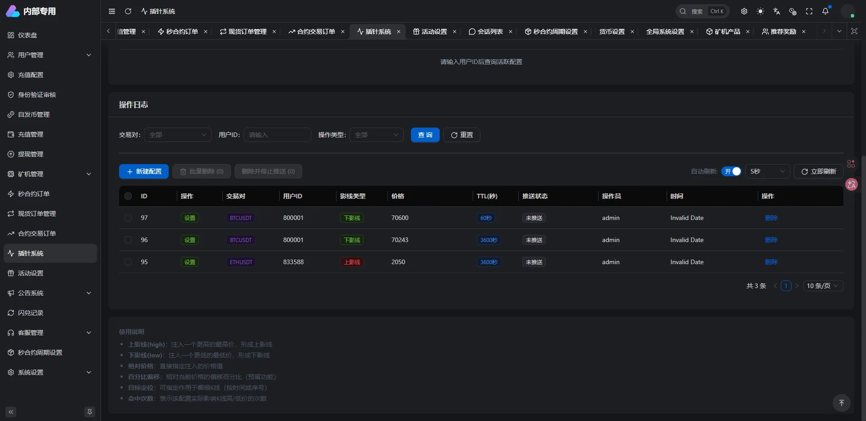Select checkbox for row ID 95
866x421 pixels.
[128, 262]
